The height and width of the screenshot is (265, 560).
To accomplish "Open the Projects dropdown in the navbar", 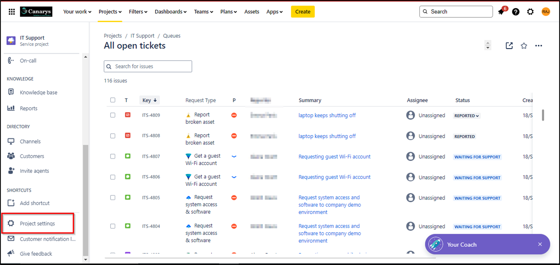I will point(110,11).
